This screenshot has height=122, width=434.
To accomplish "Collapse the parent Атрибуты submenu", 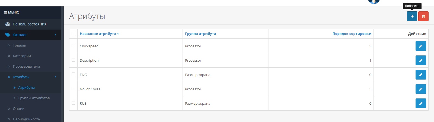I will click(21, 77).
